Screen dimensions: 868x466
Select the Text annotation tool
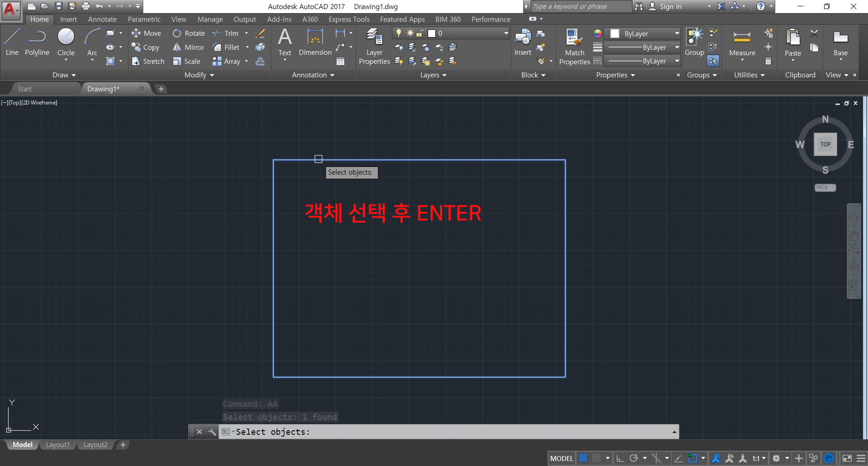coord(285,42)
